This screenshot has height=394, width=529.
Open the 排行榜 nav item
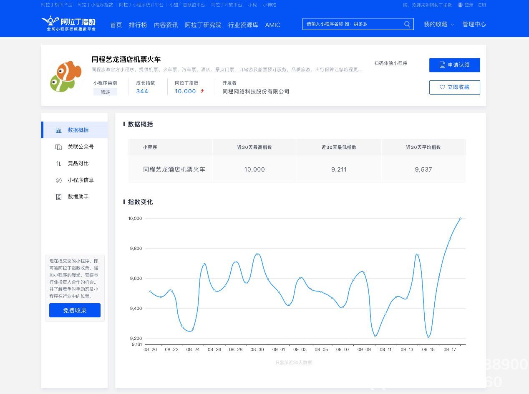coord(138,25)
